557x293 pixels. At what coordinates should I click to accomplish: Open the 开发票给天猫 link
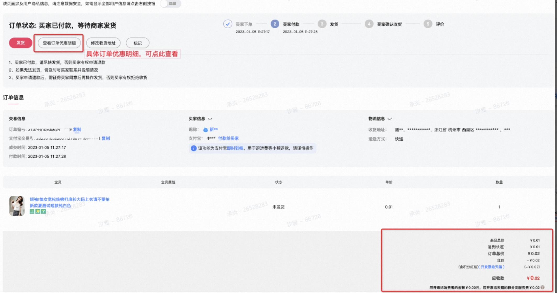(491, 267)
